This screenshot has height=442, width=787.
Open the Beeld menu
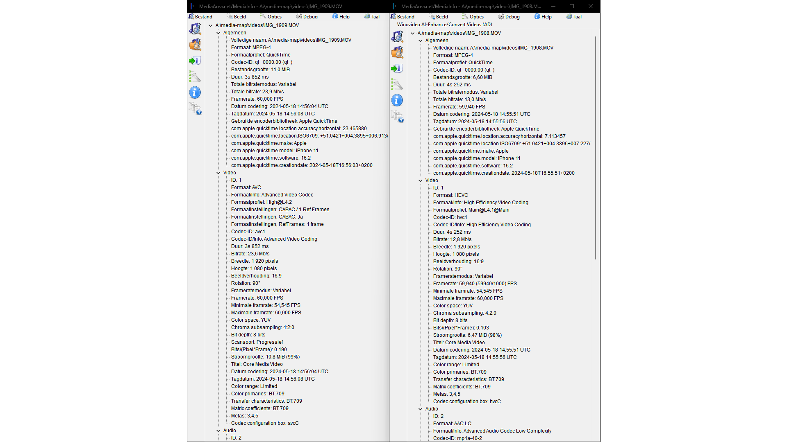[237, 16]
